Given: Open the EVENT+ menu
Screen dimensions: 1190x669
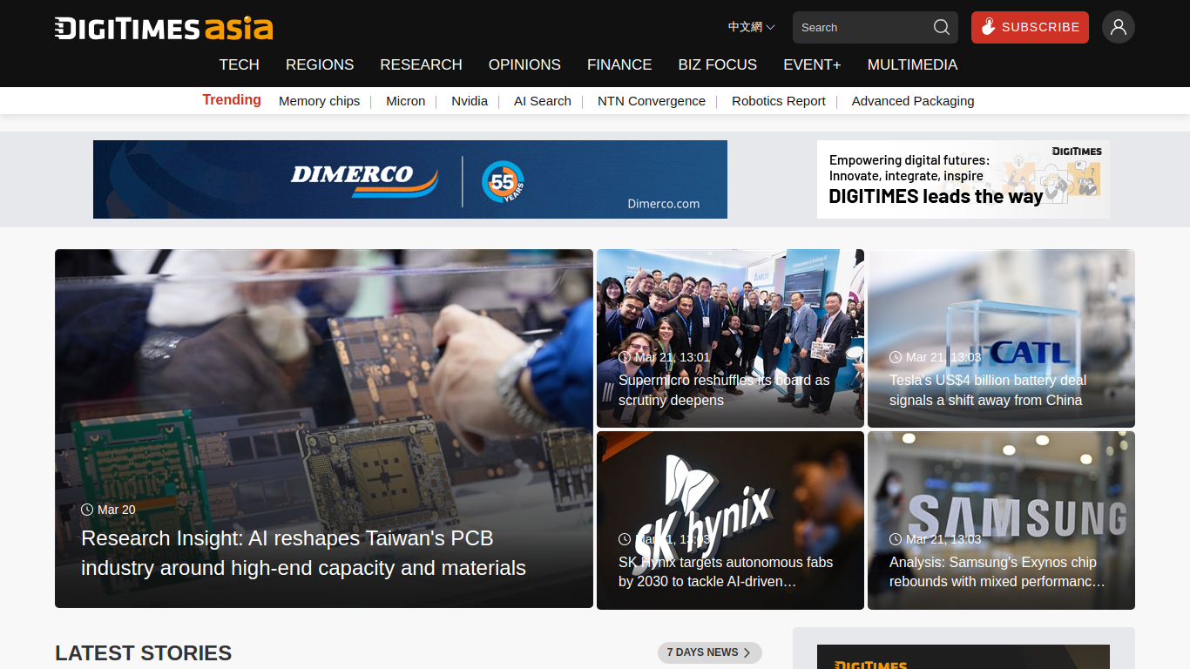Looking at the screenshot, I should (812, 64).
